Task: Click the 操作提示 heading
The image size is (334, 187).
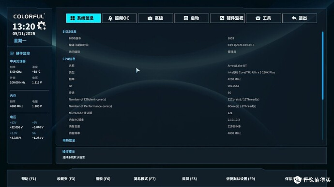Action: (69, 152)
